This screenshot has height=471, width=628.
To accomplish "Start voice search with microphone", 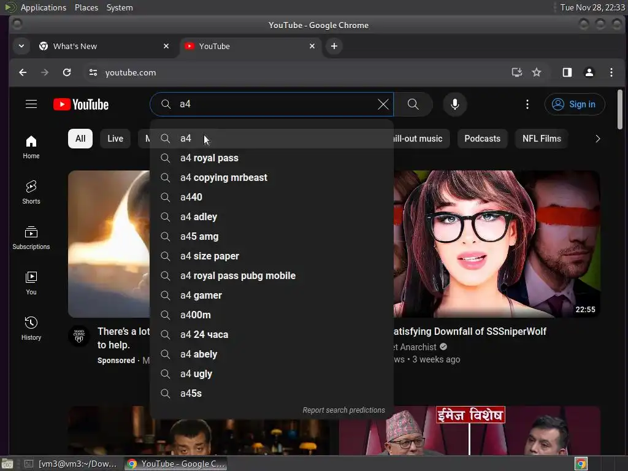I will pos(454,104).
